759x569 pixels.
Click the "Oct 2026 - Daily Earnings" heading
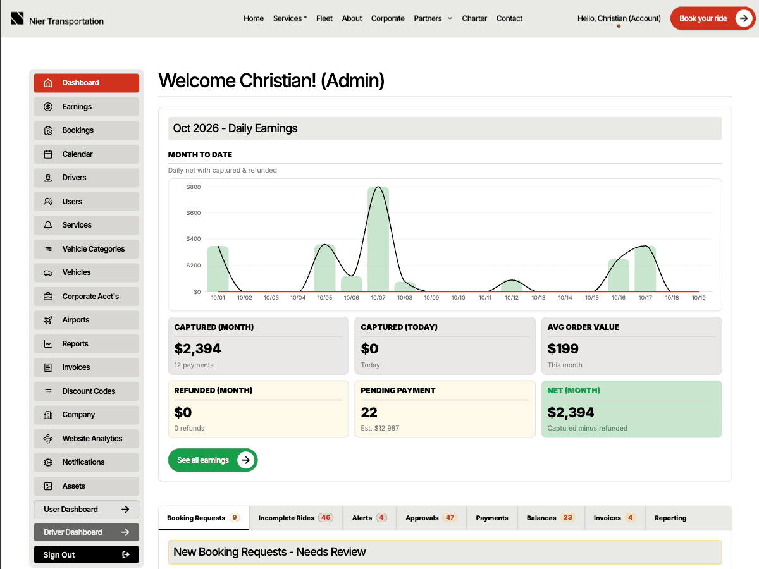[235, 128]
